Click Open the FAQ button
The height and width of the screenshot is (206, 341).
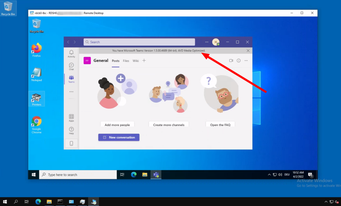(220, 125)
